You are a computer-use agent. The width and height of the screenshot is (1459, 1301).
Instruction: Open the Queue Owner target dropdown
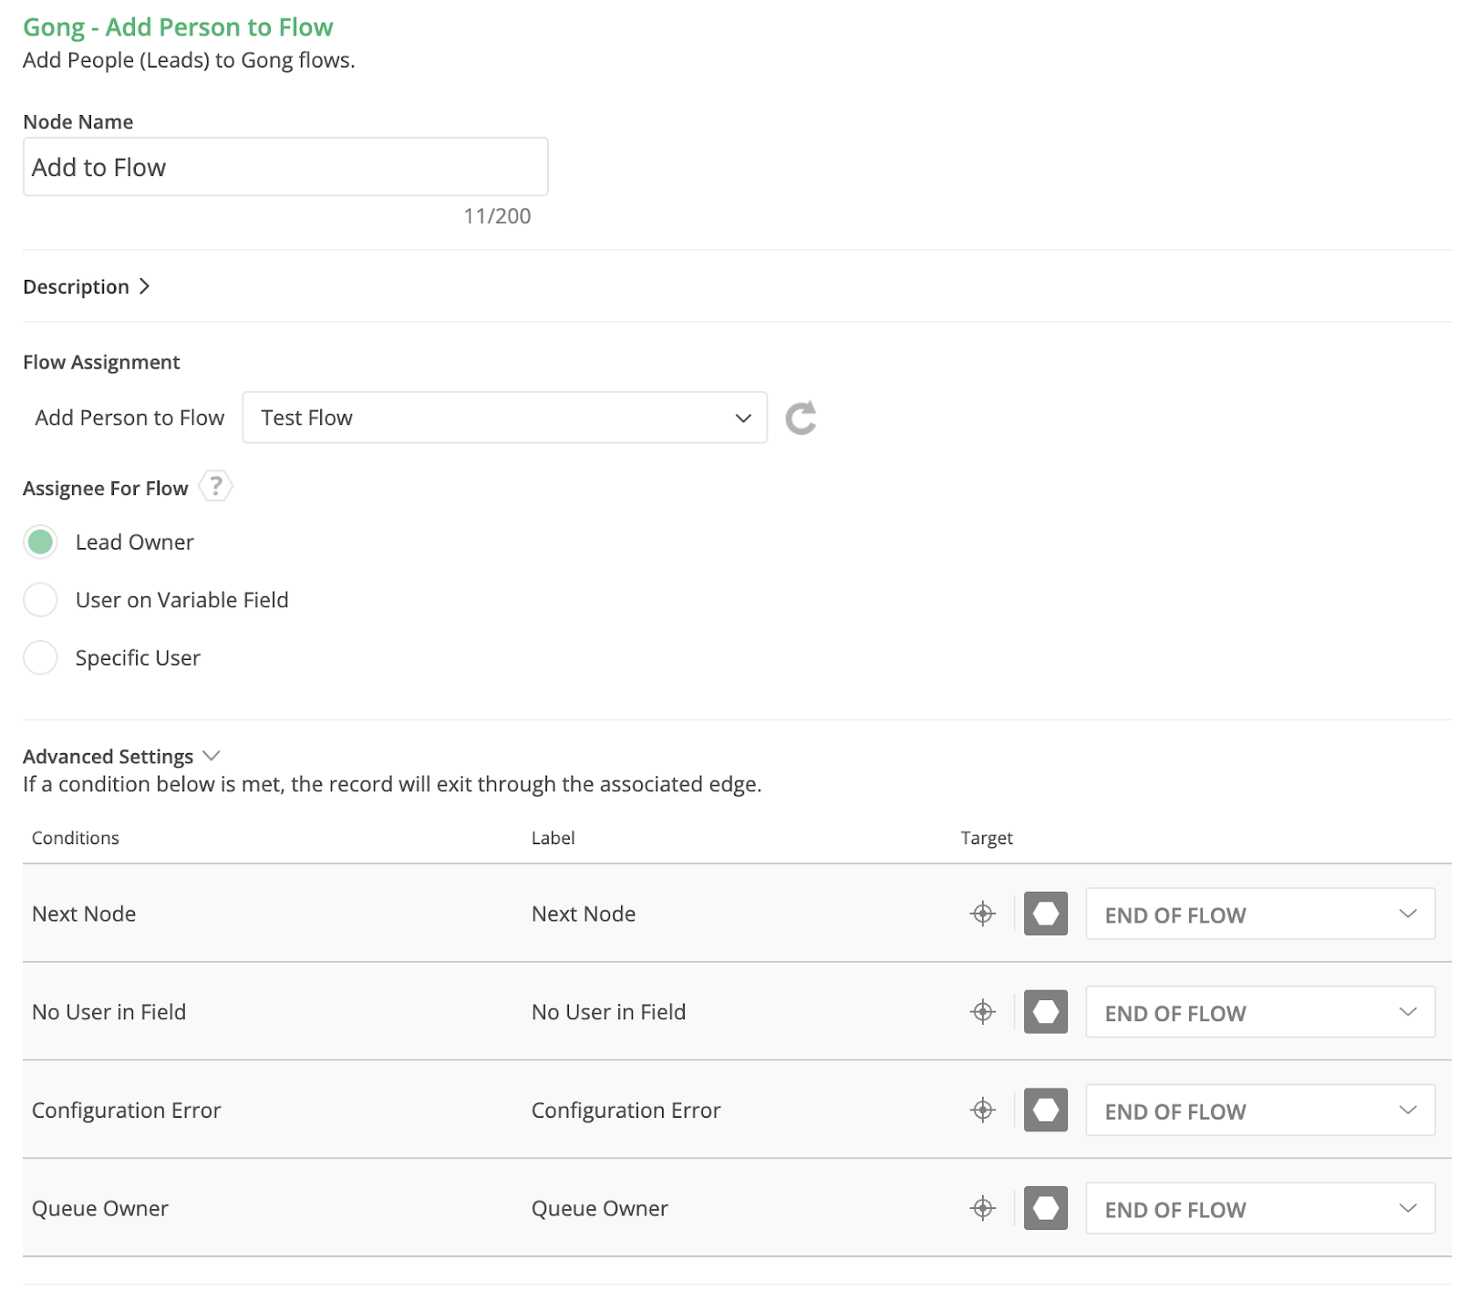point(1260,1209)
